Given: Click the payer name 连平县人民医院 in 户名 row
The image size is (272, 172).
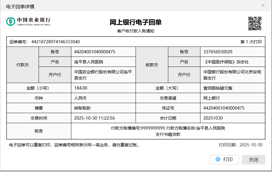Looking at the screenshot, I should [x=89, y=62].
